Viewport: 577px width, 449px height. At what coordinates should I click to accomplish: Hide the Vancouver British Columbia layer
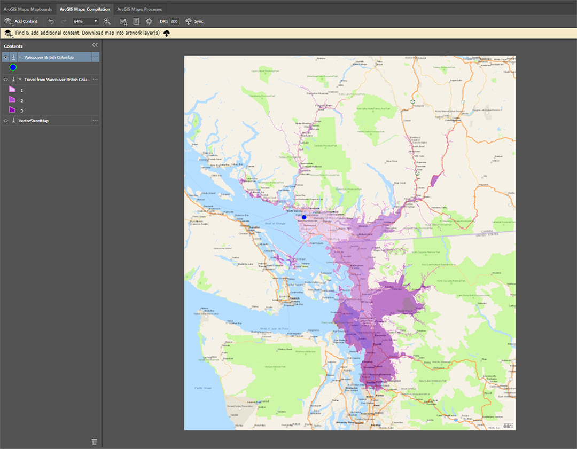tap(5, 57)
